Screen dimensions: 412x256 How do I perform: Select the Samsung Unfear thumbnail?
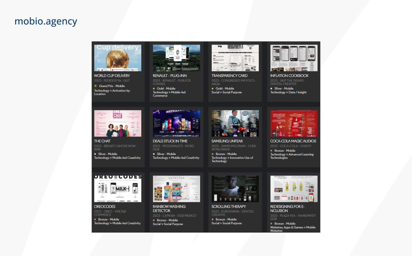tap(235, 123)
